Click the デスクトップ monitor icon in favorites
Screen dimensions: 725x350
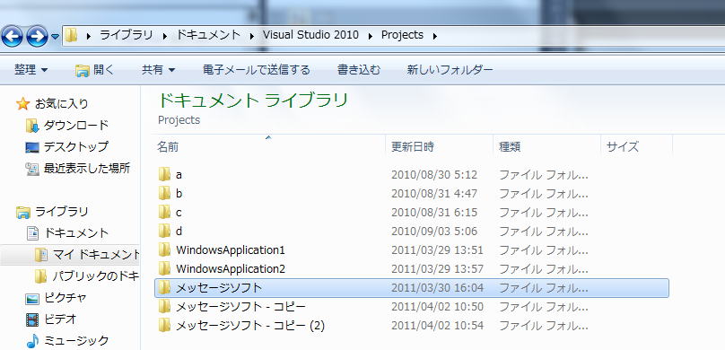coord(32,147)
